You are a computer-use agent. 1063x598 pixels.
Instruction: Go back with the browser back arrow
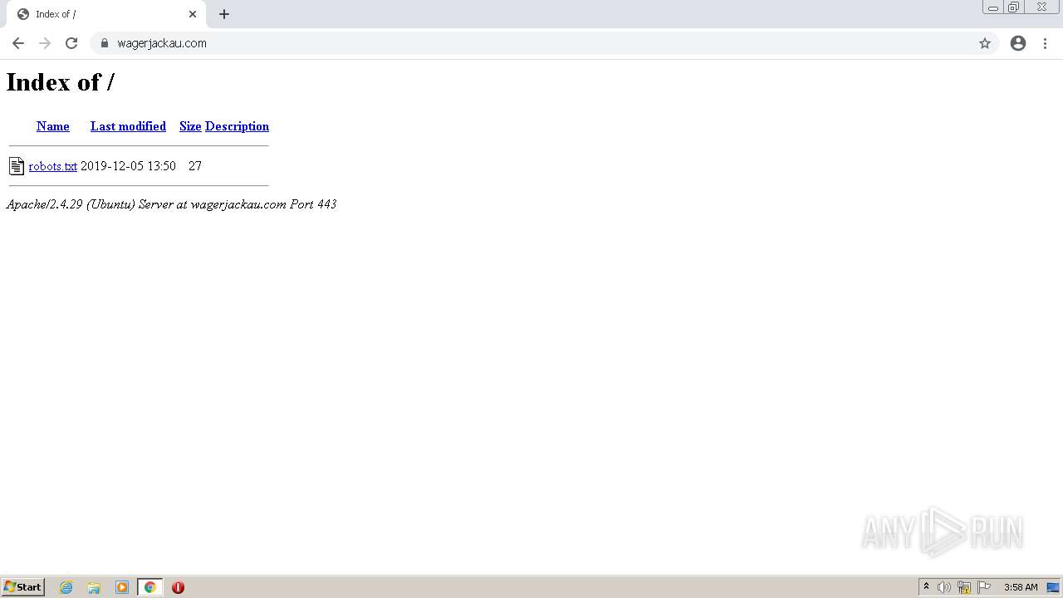18,43
